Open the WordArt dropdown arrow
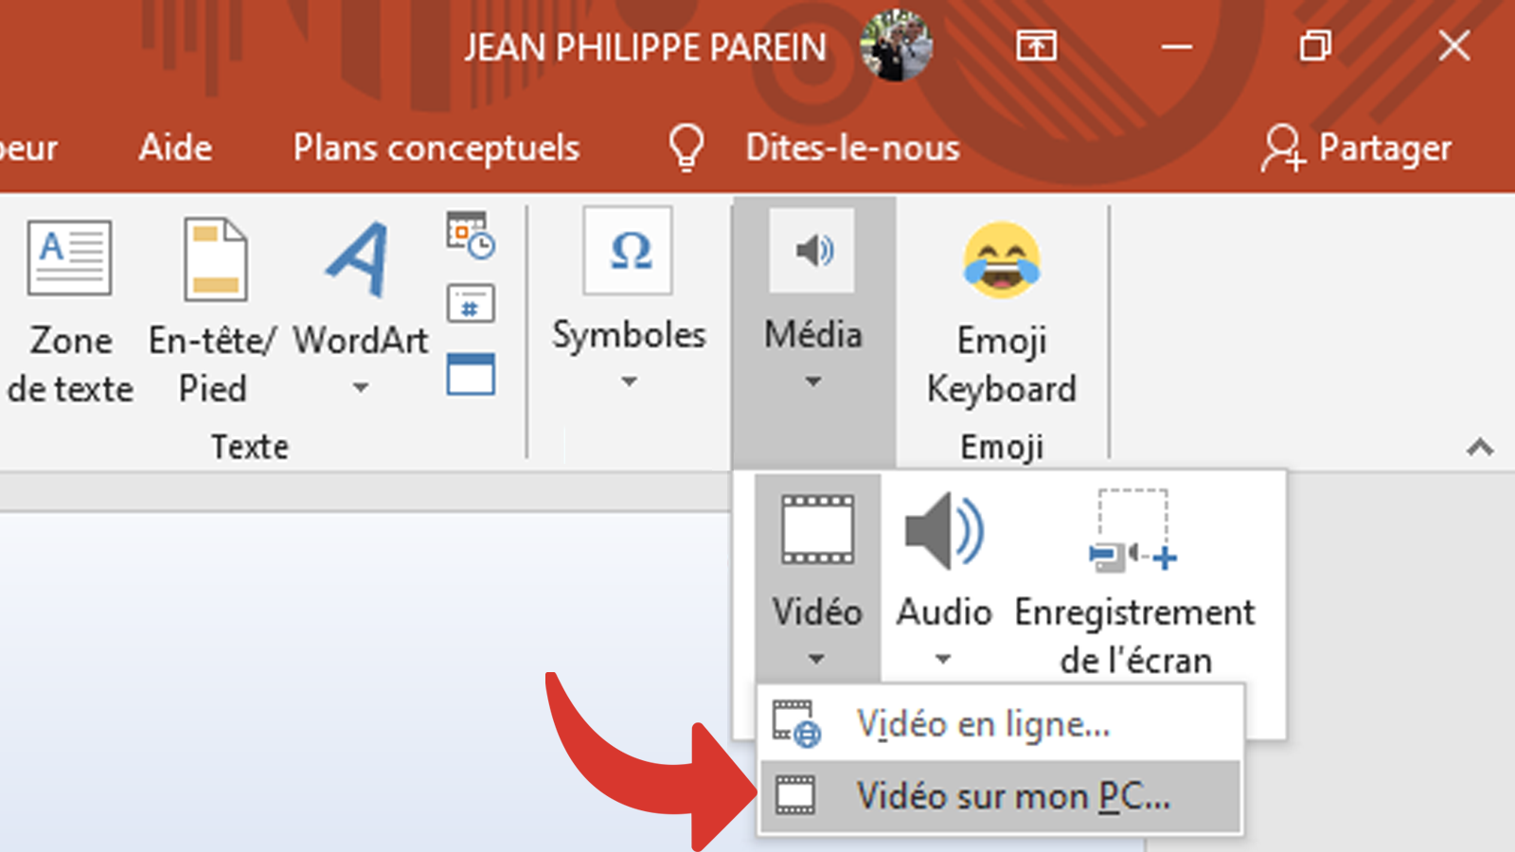Viewport: 1515px width, 852px height. [x=360, y=388]
